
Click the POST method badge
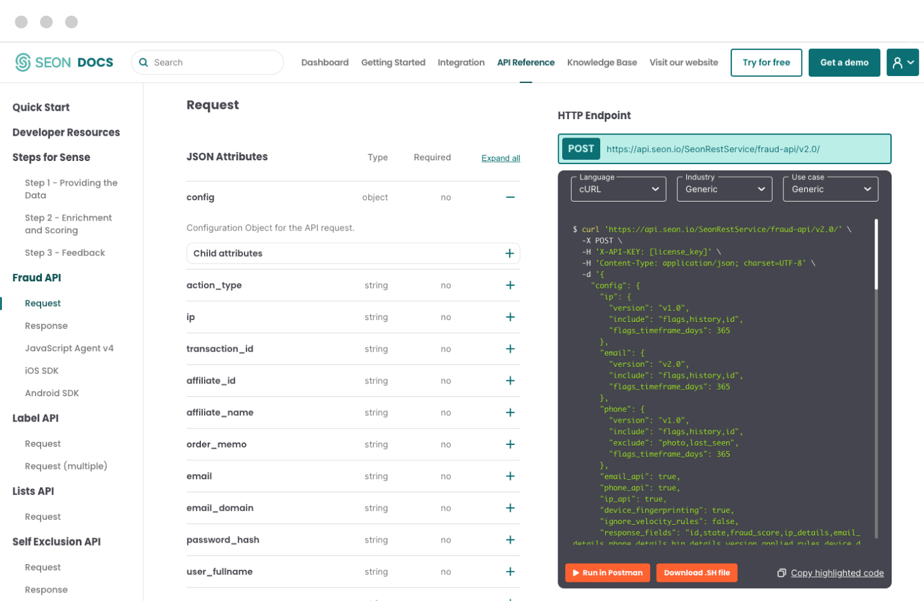pyautogui.click(x=581, y=149)
